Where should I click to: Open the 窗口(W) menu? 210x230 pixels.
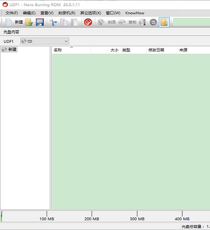[x=113, y=13]
